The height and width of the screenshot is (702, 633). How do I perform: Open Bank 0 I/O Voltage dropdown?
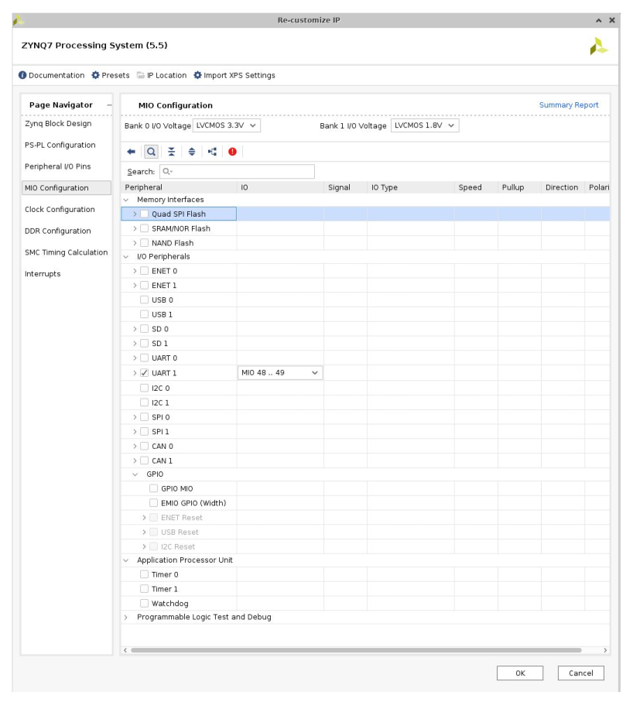click(x=227, y=125)
